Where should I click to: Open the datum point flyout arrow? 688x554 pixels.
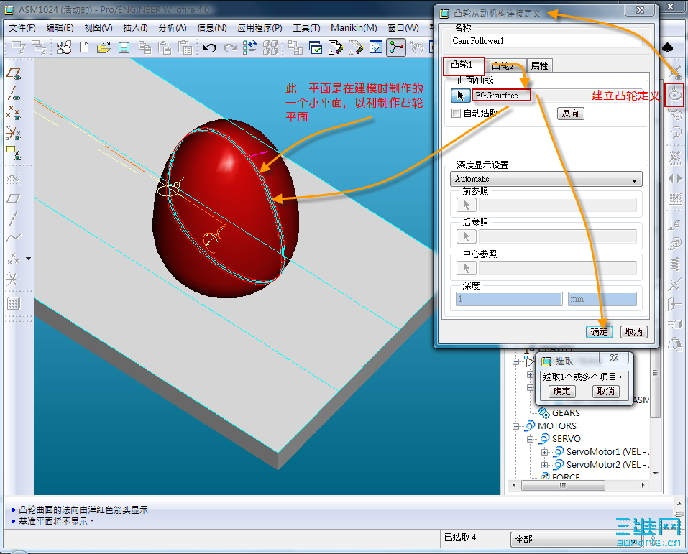[29, 259]
